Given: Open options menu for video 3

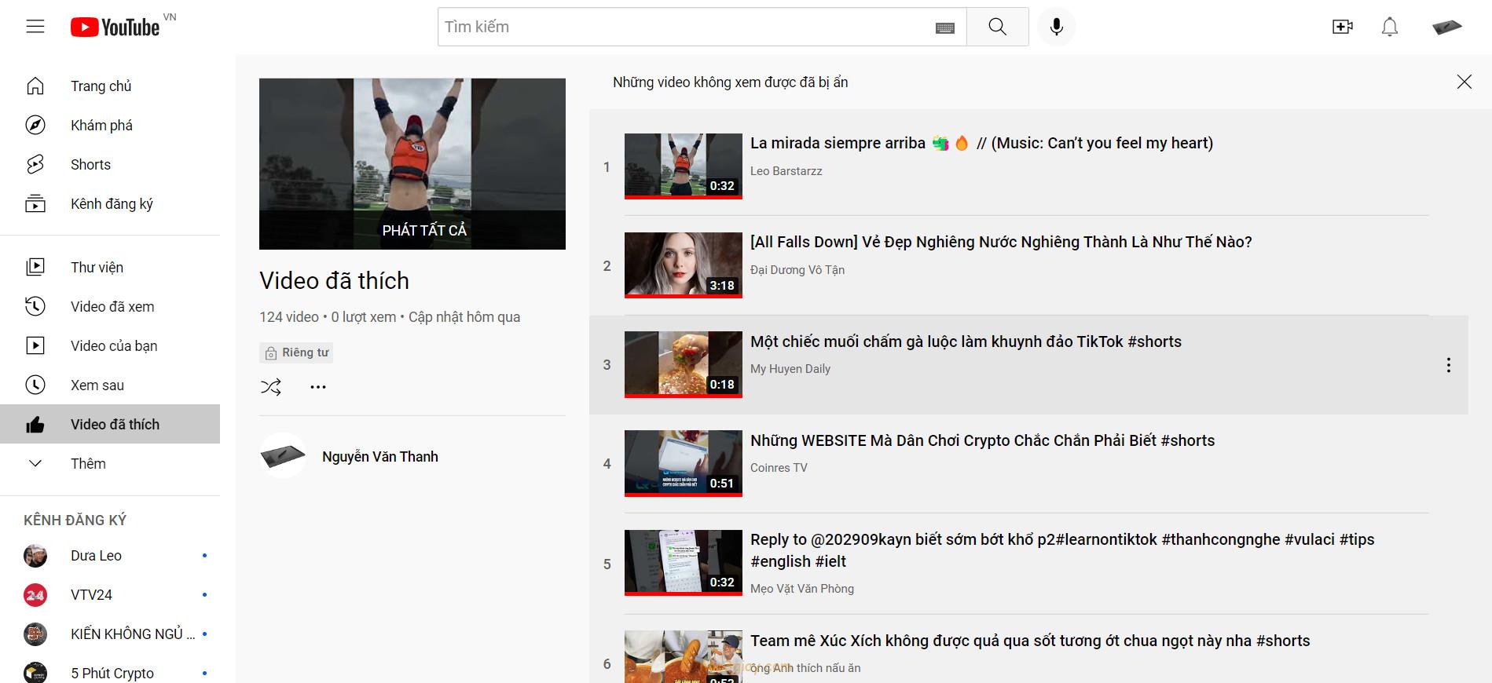Looking at the screenshot, I should point(1449,365).
